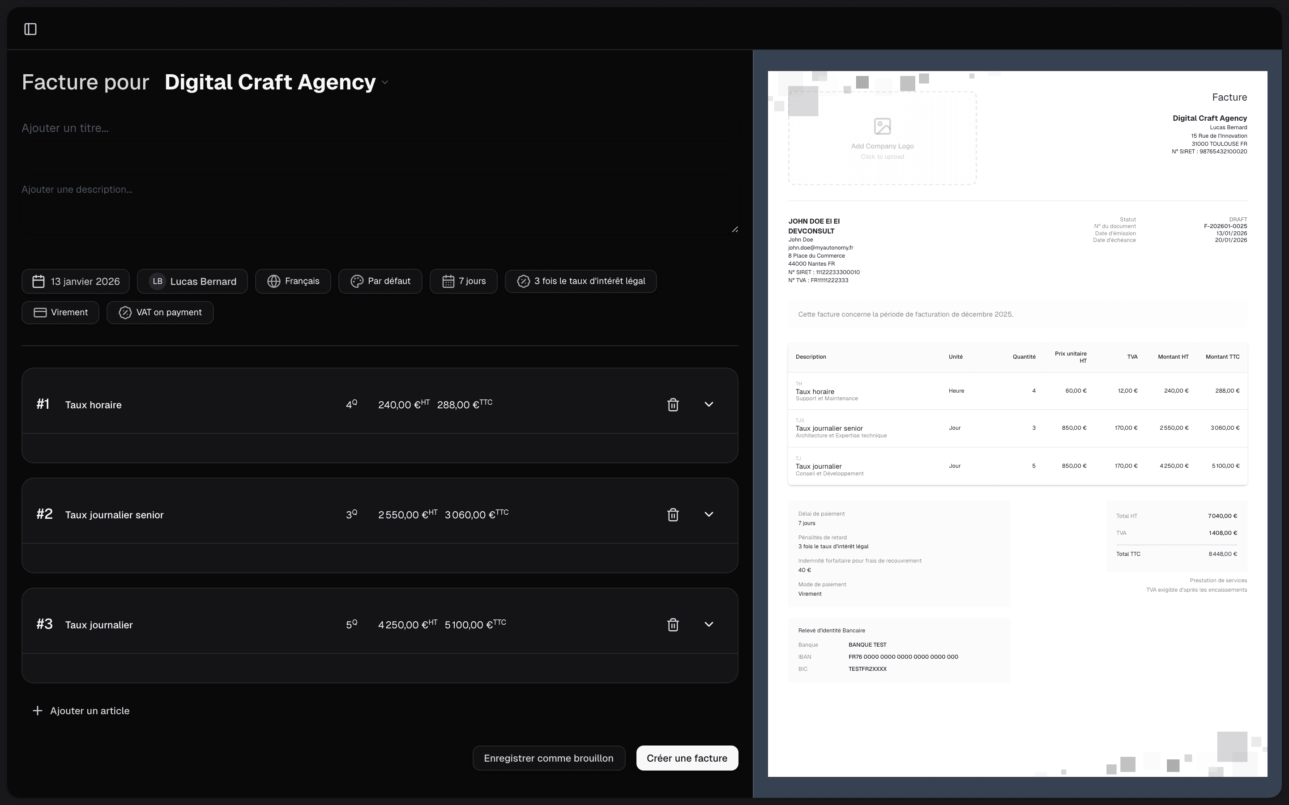Open the 7 jours payment delay selector

[x=463, y=281]
